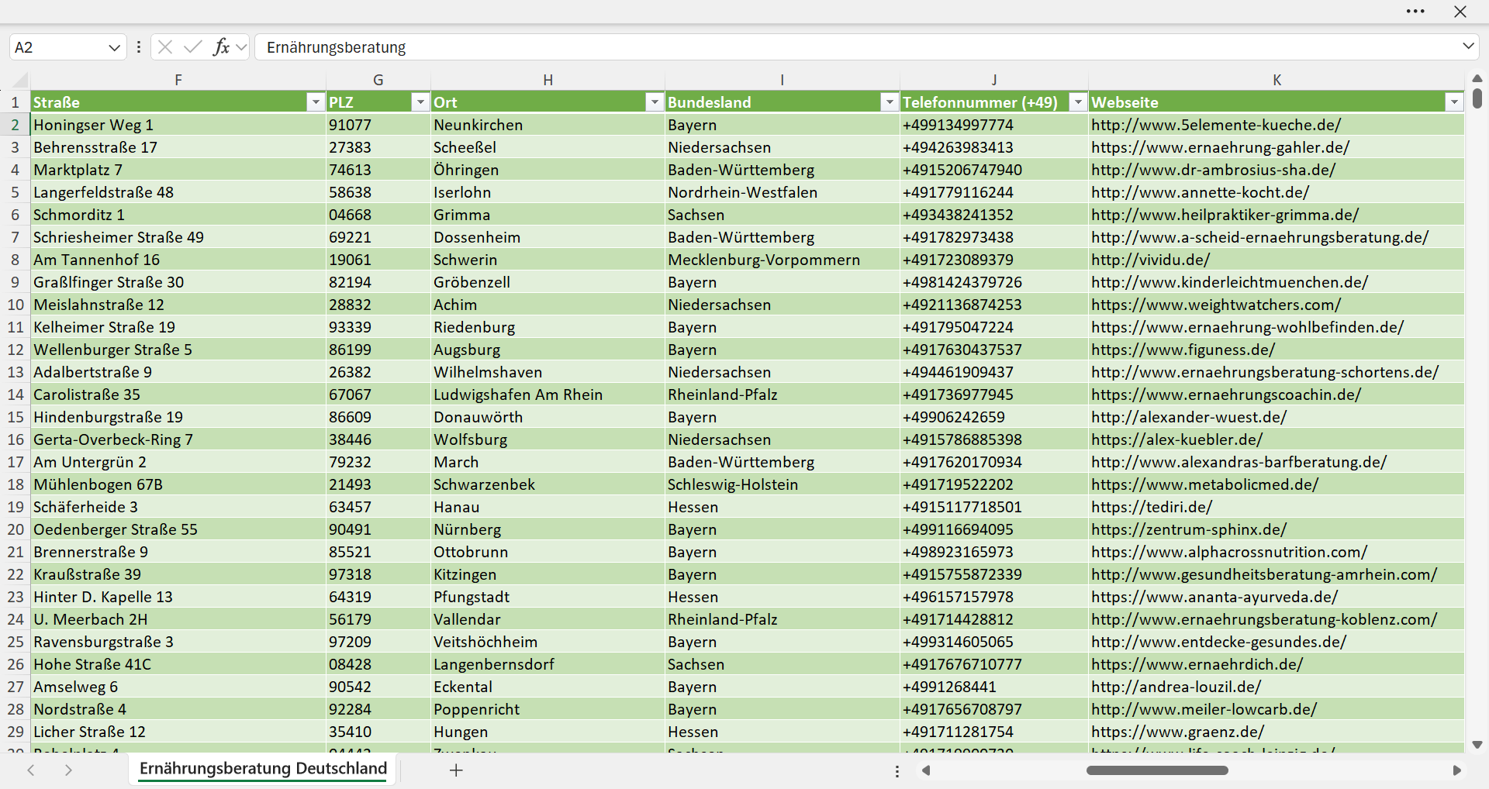This screenshot has width=1489, height=789.
Task: Open the PLZ column filter dropdown
Action: click(x=420, y=102)
